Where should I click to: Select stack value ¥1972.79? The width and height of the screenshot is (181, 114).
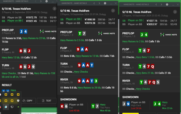pyautogui.click(x=31, y=18)
